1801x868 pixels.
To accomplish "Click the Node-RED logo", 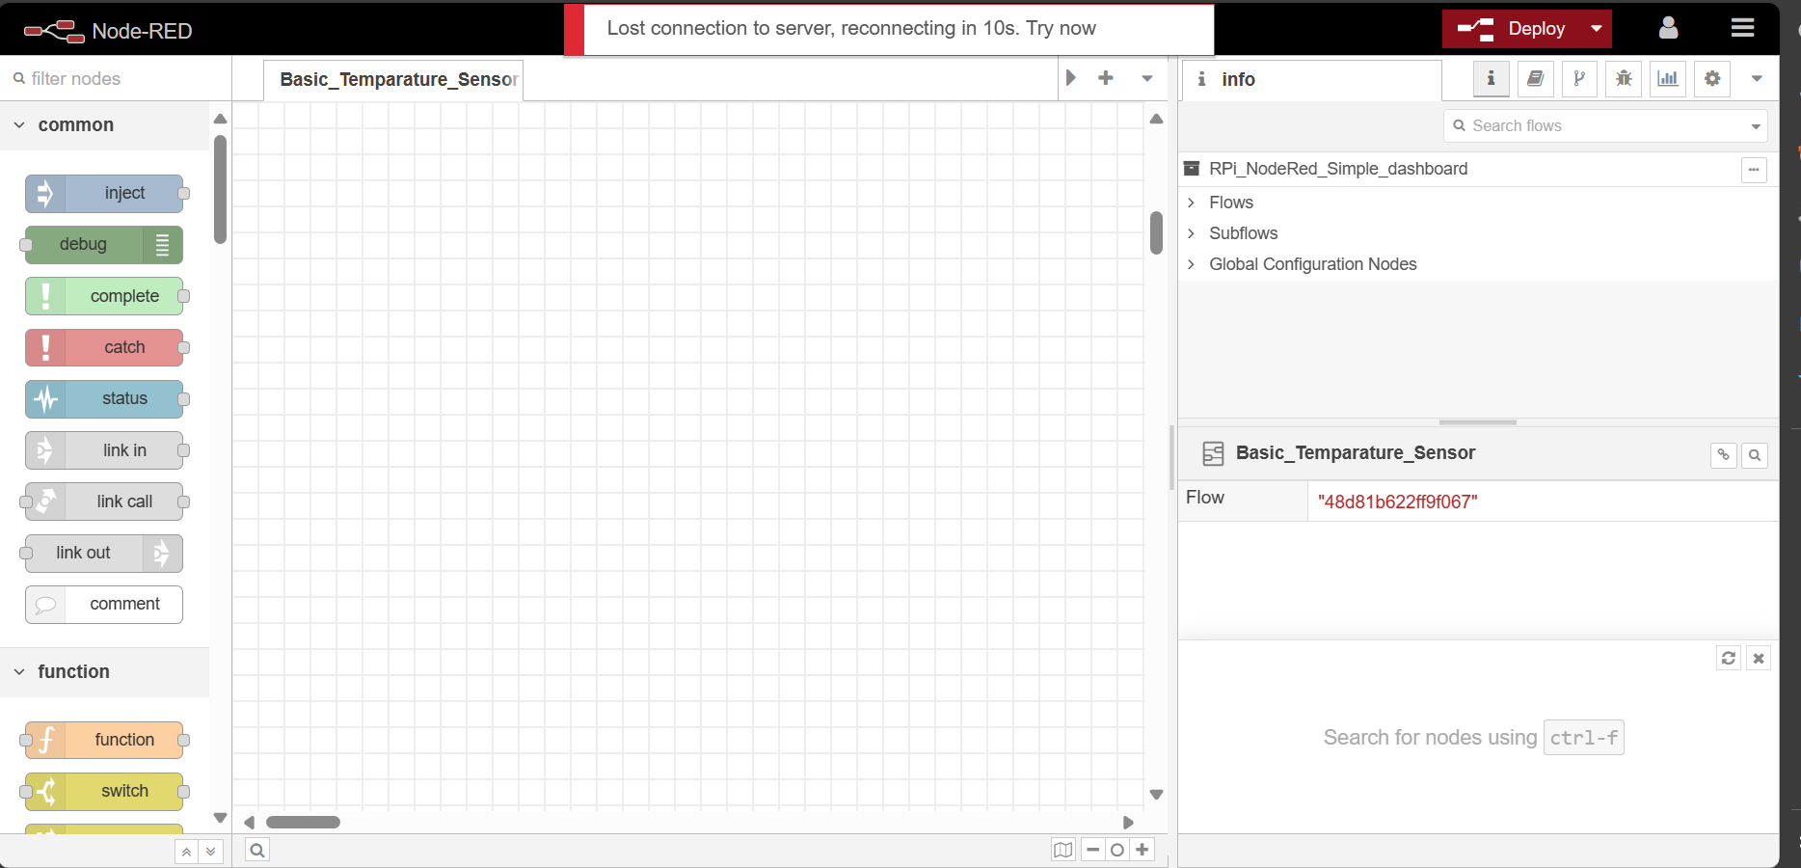I will (x=107, y=31).
